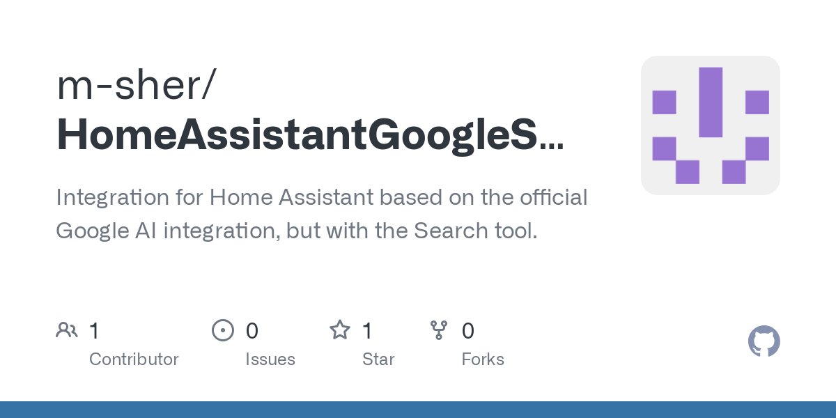The image size is (836, 418).
Task: Click the Contributor label
Action: [x=134, y=359]
